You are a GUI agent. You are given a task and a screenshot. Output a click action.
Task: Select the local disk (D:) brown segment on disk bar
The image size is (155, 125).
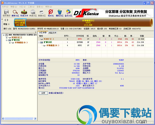click(x=88, y=22)
